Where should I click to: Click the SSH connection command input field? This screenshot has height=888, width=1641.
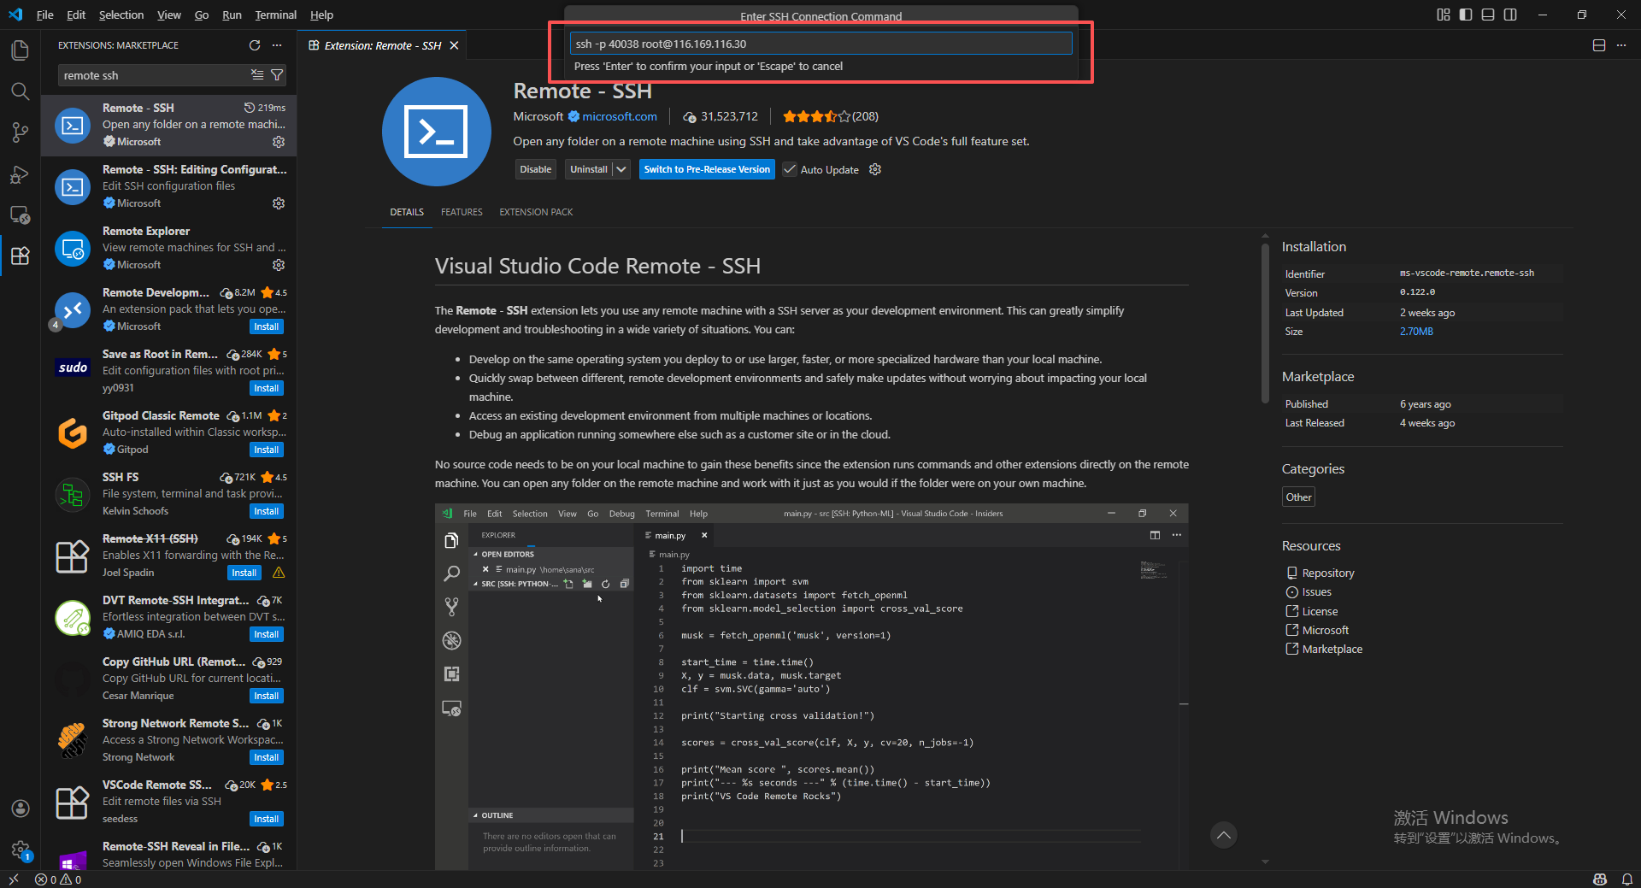[820, 44]
